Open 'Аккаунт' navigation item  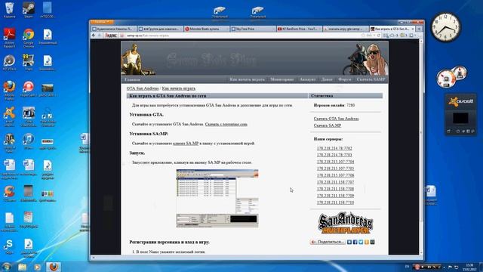[308, 79]
